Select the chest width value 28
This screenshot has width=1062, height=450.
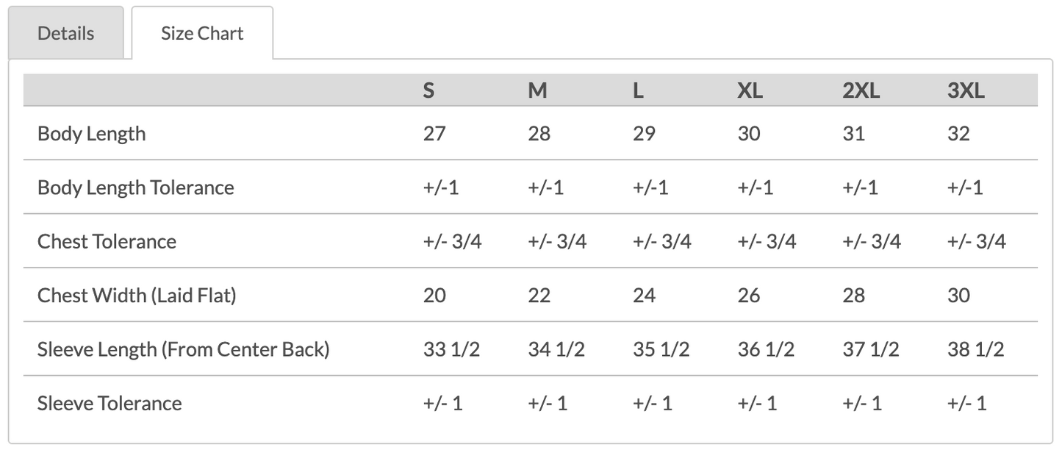point(853,296)
